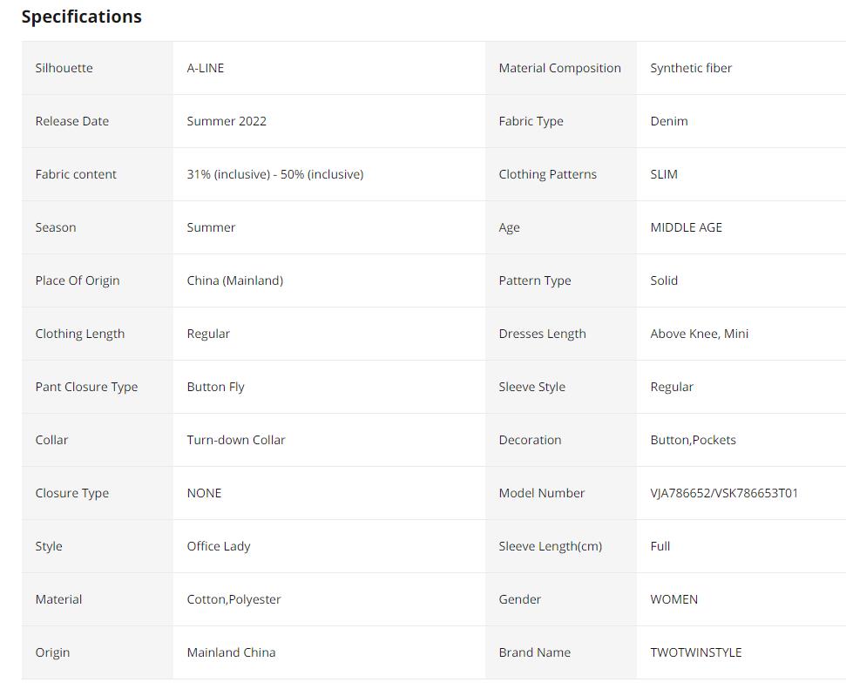Viewport: 846px width, 689px height.
Task: Click the Button Fly value
Action: [x=215, y=387]
